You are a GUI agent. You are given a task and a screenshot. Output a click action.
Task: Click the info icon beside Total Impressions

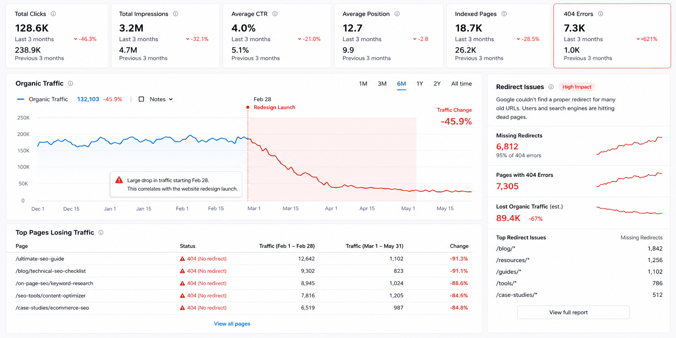(x=176, y=14)
